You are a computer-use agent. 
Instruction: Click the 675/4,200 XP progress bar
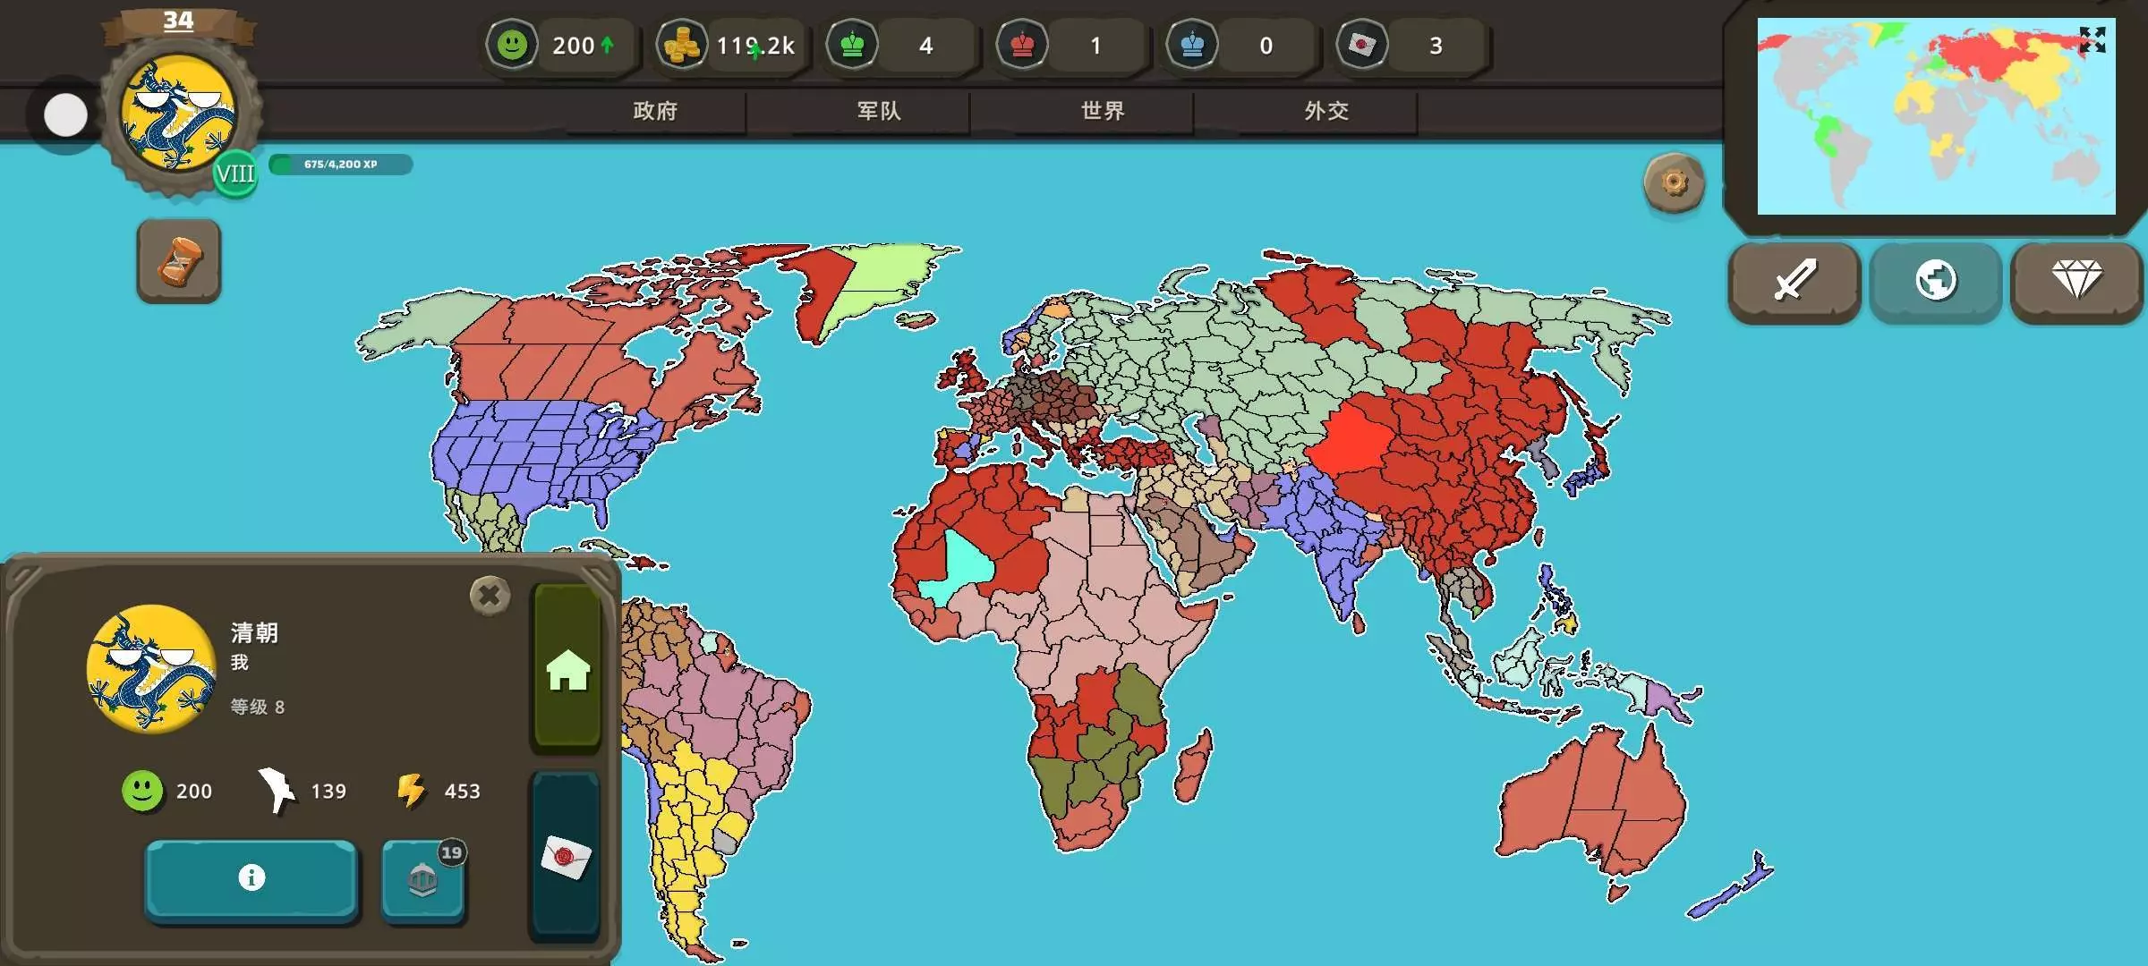point(341,165)
